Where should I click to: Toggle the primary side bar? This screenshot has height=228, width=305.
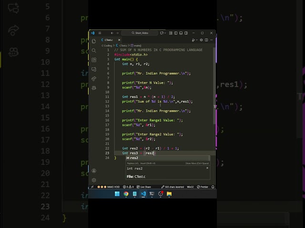pyautogui.click(x=176, y=33)
